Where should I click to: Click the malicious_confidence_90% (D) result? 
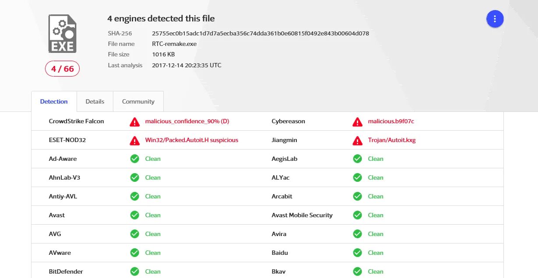(187, 122)
